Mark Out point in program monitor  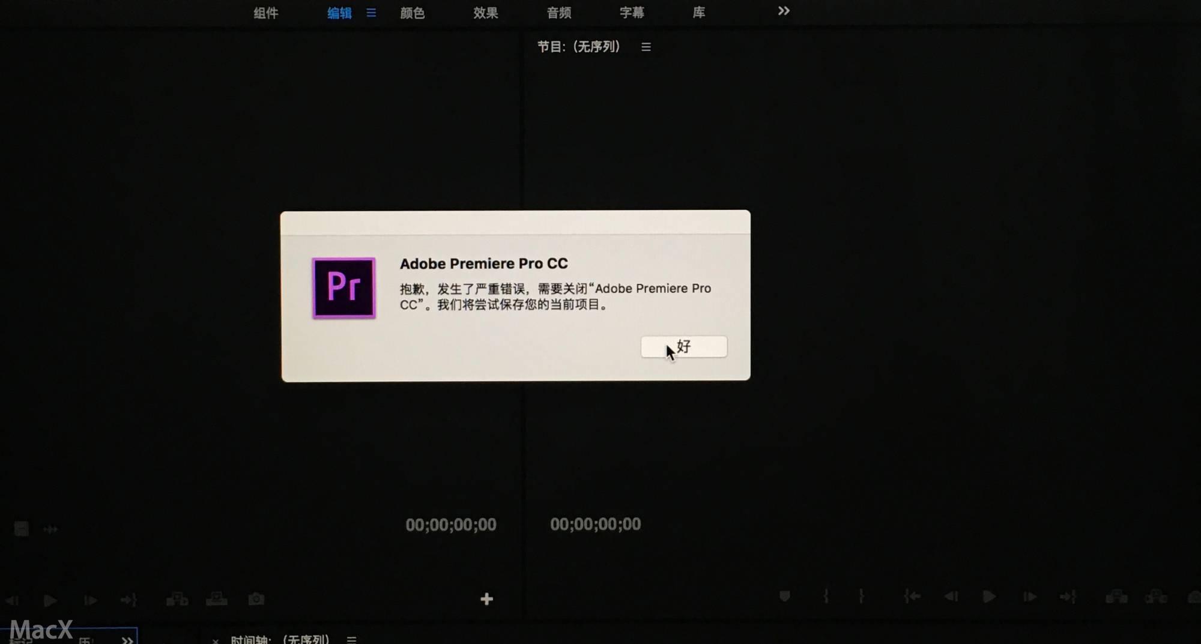[862, 597]
